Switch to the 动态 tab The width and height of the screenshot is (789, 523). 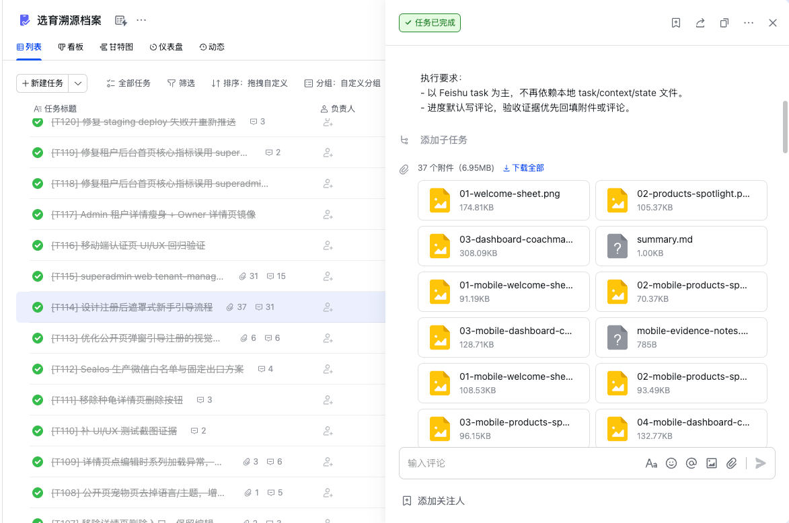pyautogui.click(x=211, y=47)
